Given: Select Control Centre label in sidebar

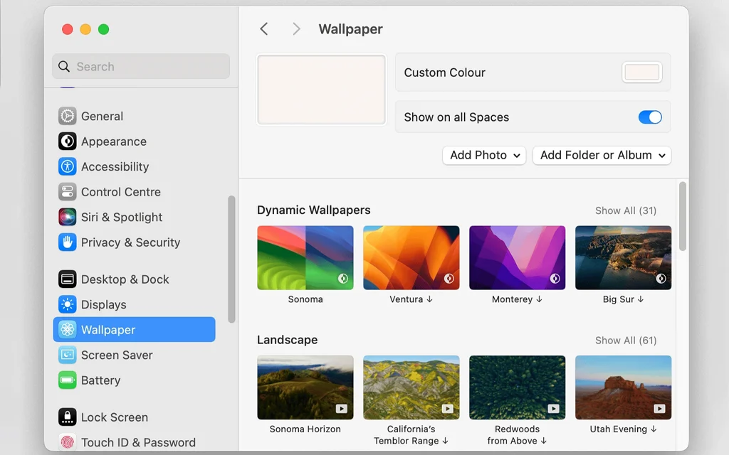Looking at the screenshot, I should pyautogui.click(x=121, y=192).
